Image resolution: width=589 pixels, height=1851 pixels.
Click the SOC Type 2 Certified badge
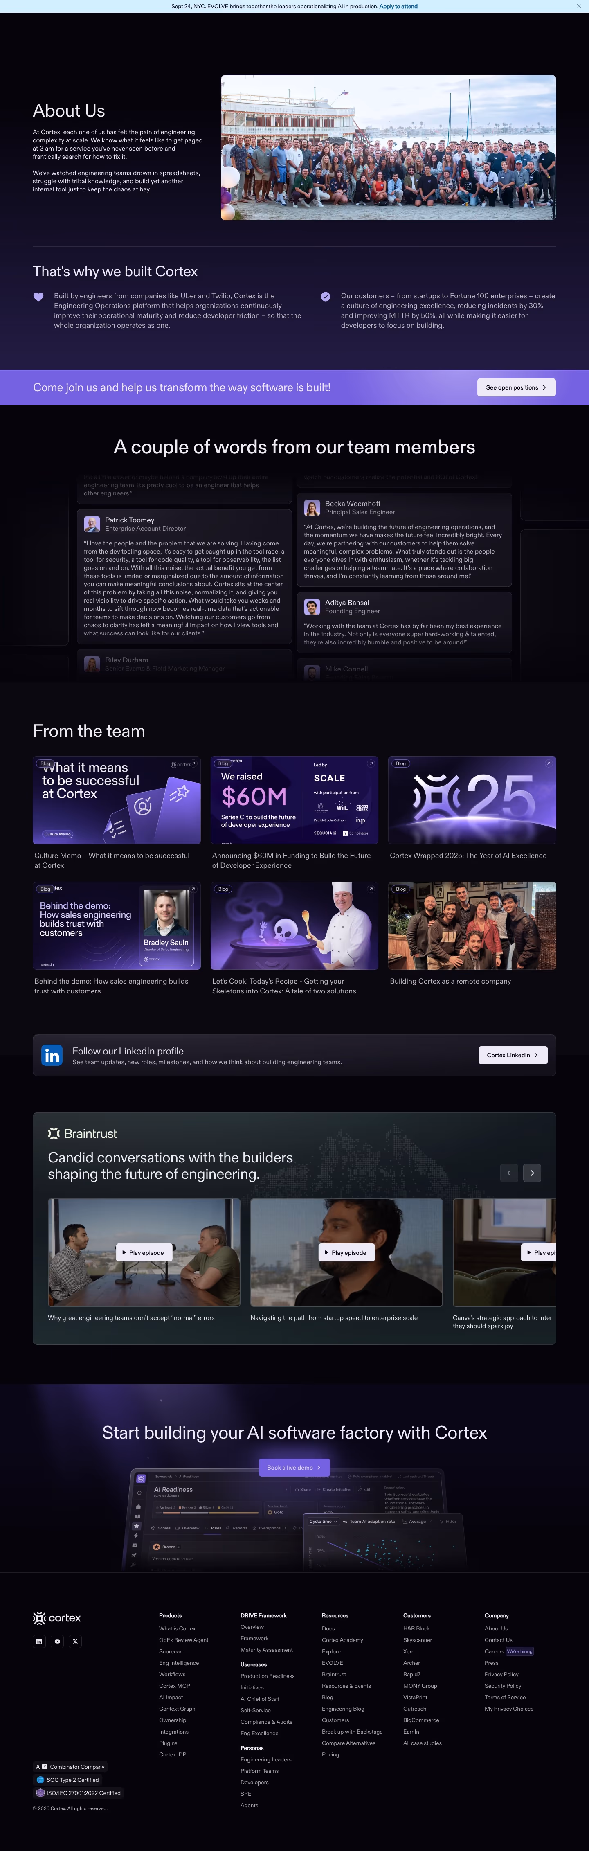pos(68,1780)
